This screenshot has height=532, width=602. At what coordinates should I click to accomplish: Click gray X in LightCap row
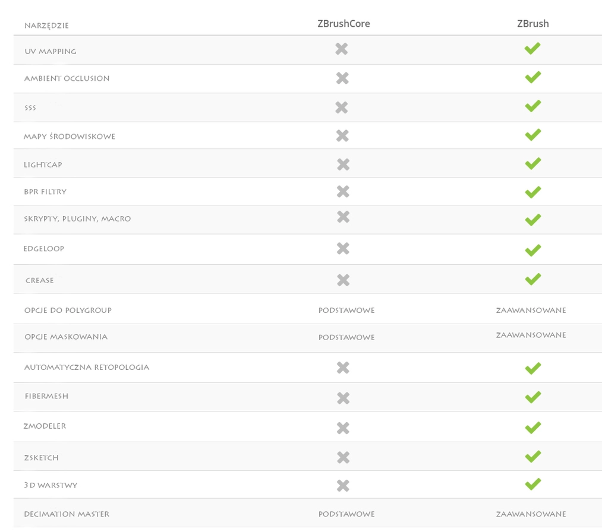click(x=343, y=164)
